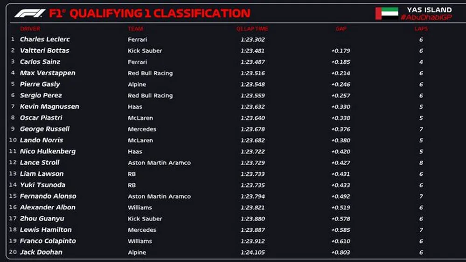Click Franco Colapinto's +0.610 gap
The width and height of the screenshot is (466, 262).
click(x=341, y=241)
